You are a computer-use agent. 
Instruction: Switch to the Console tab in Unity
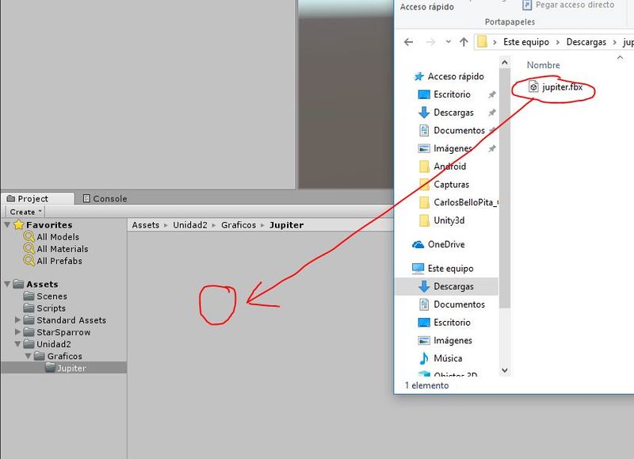(105, 198)
